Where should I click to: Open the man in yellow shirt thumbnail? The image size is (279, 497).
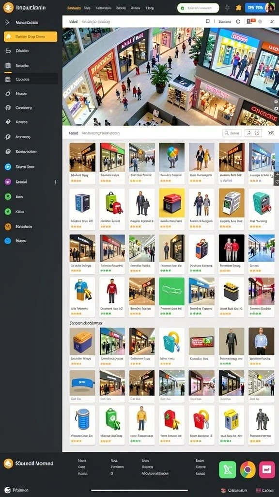142,420
